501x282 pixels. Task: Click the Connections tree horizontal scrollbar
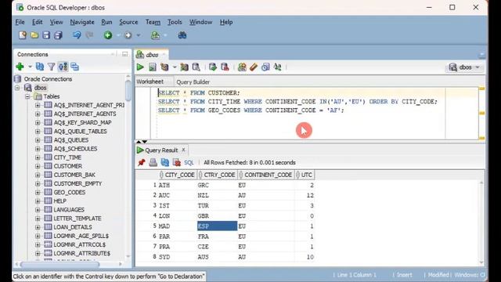pyautogui.click(x=60, y=264)
